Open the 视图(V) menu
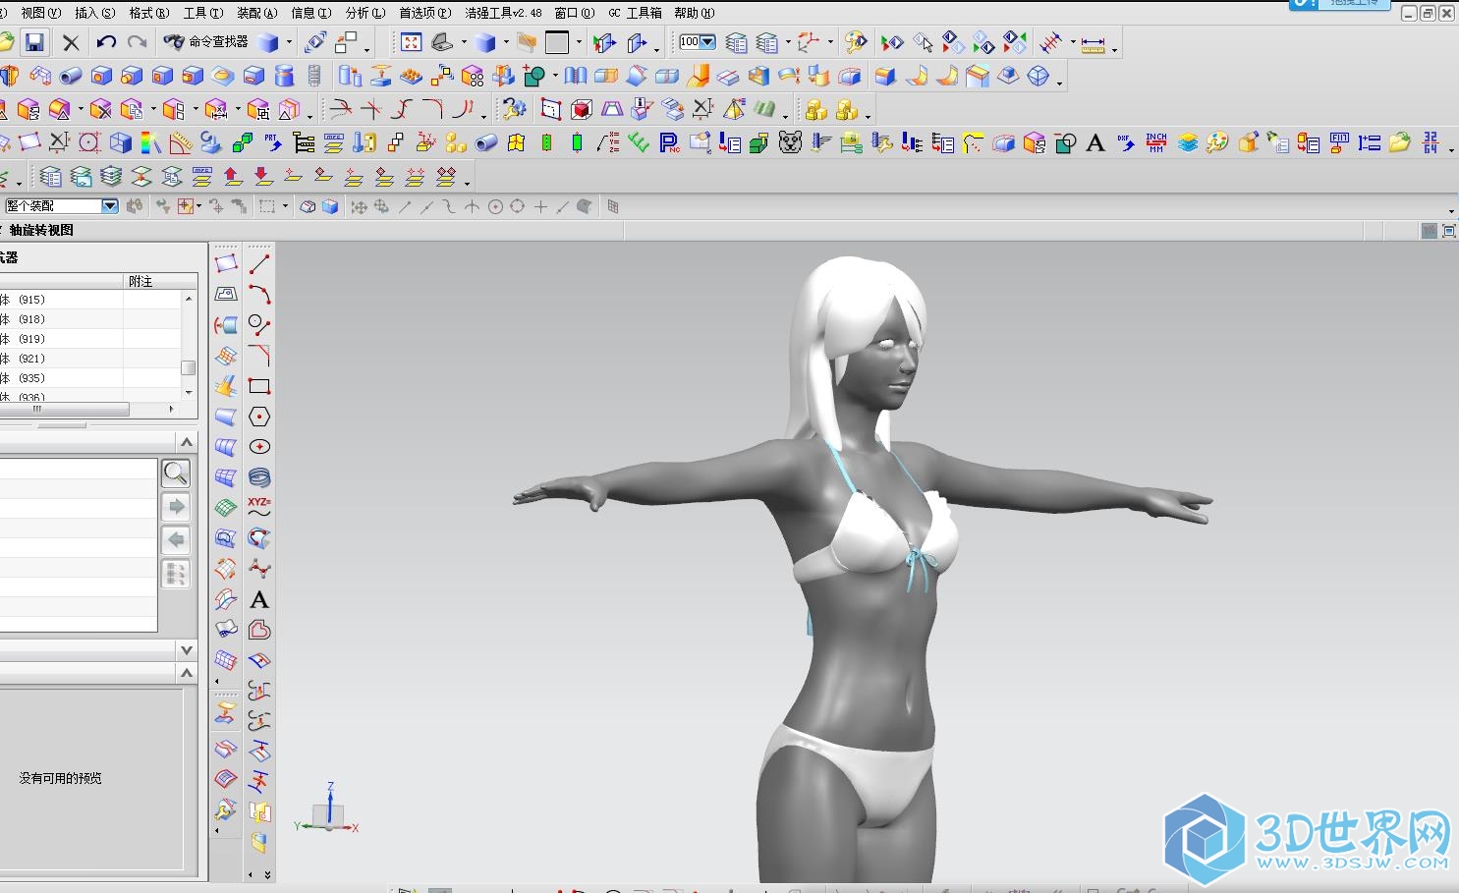The height and width of the screenshot is (893, 1459). 40,13
